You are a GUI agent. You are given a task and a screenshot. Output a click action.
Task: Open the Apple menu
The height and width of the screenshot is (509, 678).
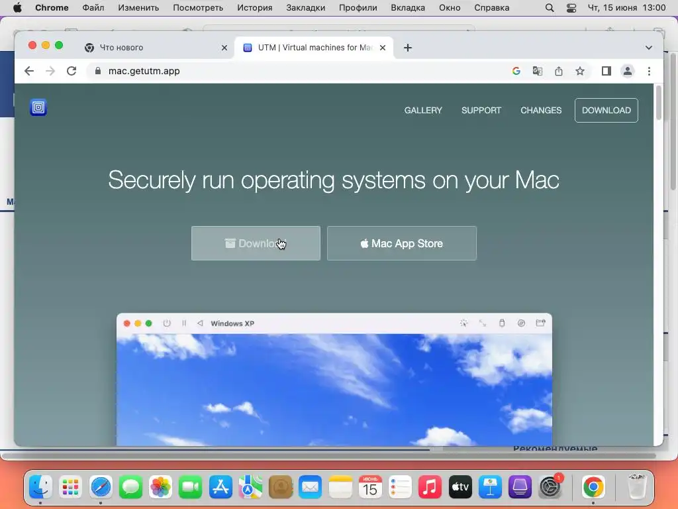(17, 8)
